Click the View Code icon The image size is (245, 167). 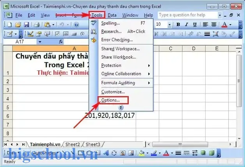47,34
